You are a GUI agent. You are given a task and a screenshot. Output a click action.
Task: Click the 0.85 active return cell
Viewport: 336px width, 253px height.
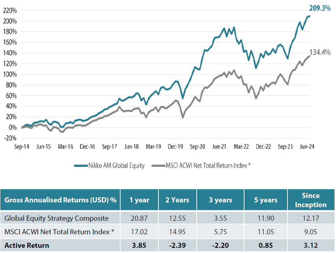tap(266, 245)
